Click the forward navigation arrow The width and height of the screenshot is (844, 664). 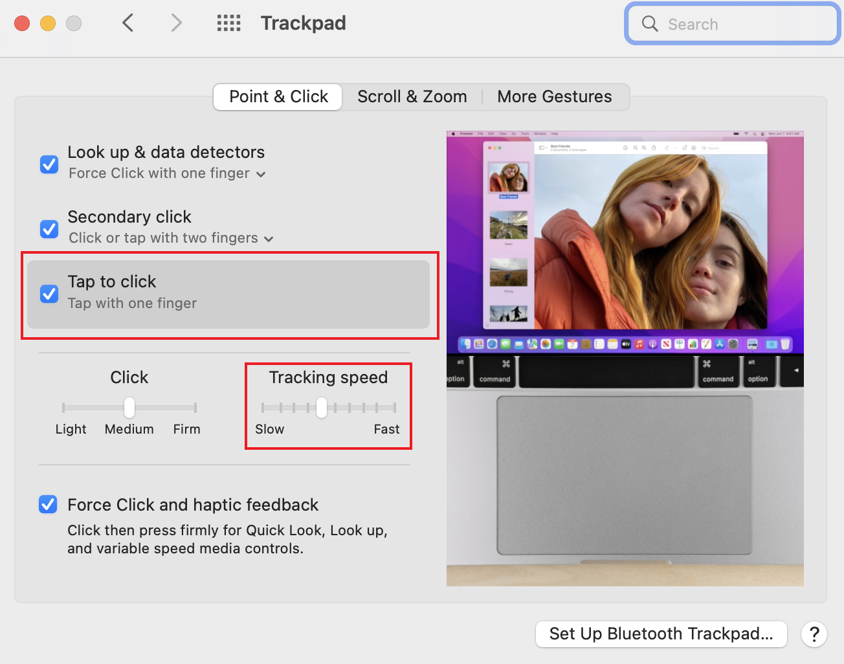point(175,23)
